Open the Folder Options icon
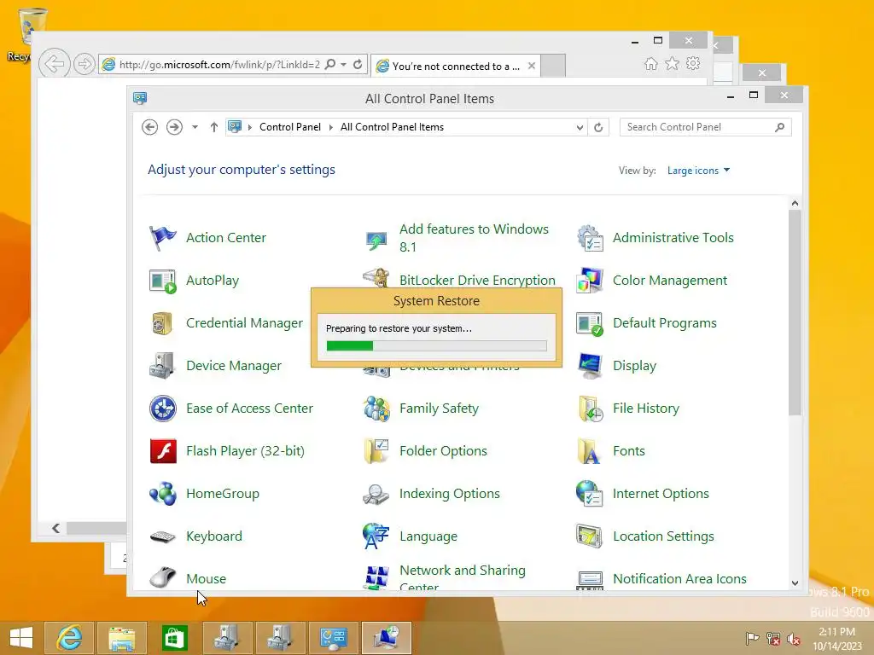This screenshot has width=874, height=655. 376,451
